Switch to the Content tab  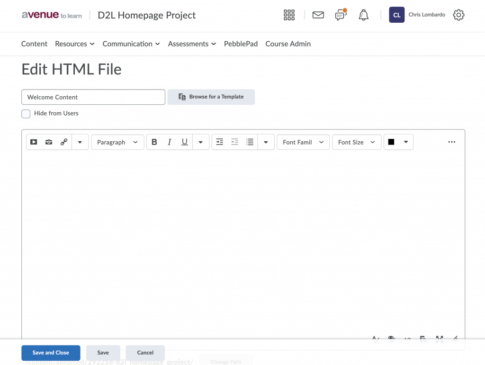coord(34,44)
